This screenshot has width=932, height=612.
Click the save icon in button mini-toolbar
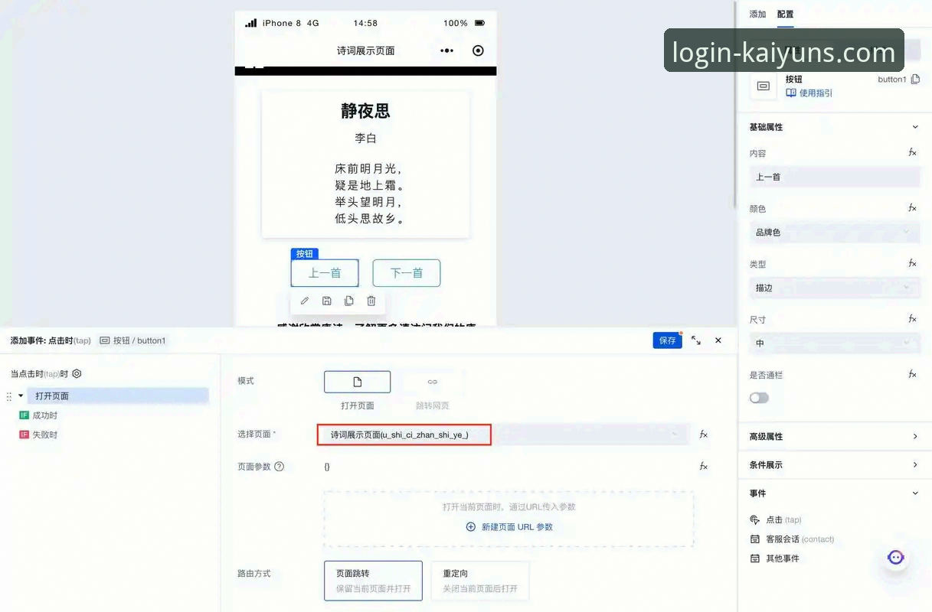pos(327,301)
